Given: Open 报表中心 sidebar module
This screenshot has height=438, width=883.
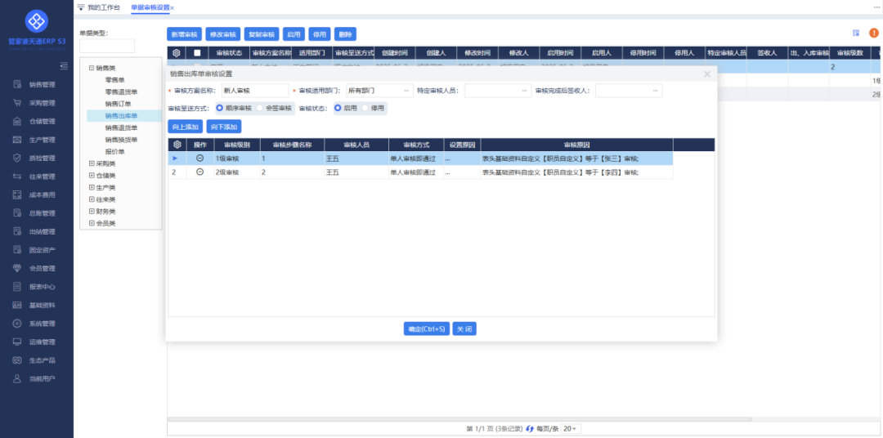Looking at the screenshot, I should click(42, 287).
